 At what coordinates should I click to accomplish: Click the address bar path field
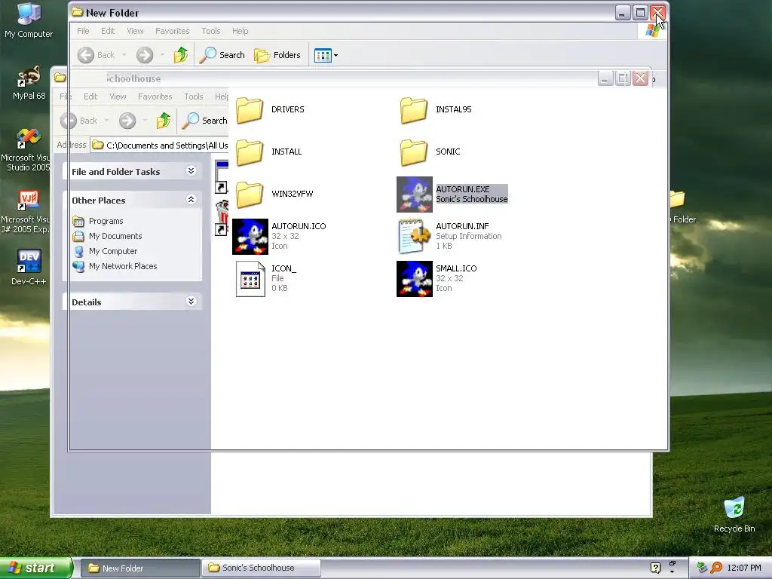pyautogui.click(x=160, y=146)
